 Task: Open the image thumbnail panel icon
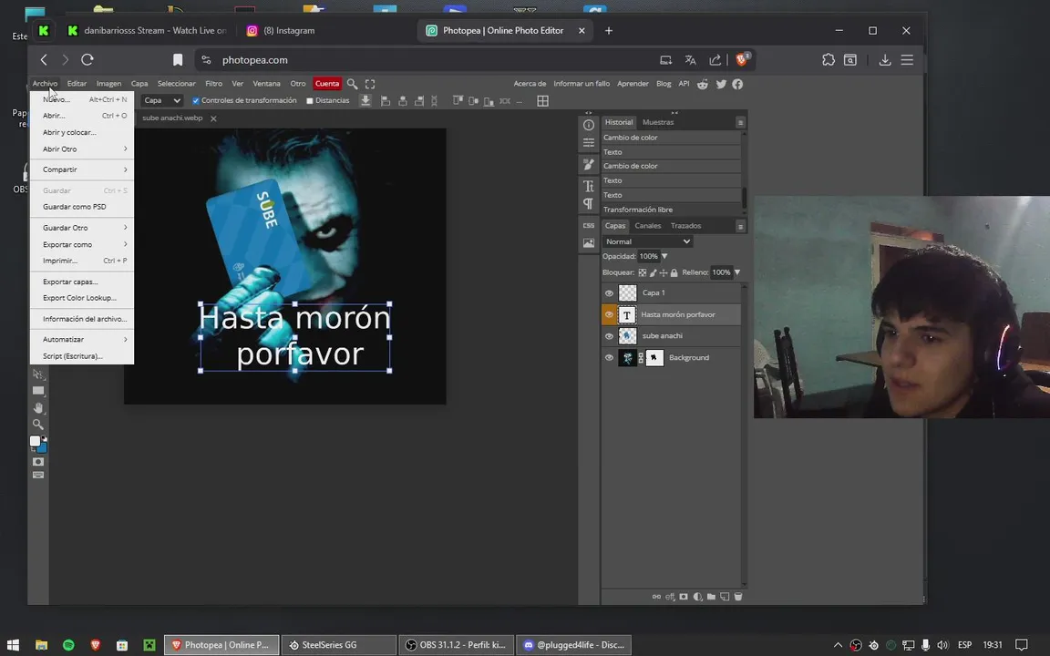(x=589, y=243)
